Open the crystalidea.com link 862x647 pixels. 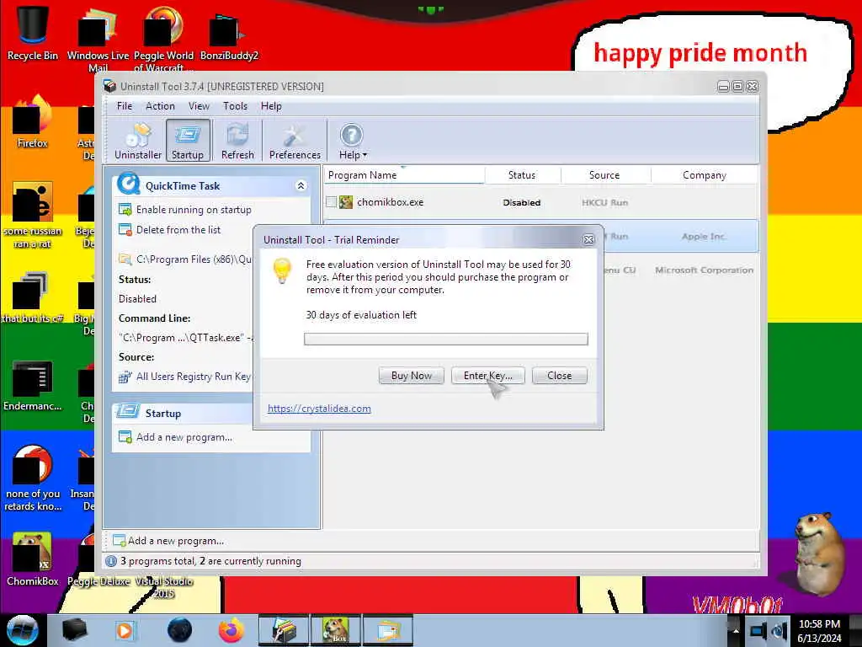(x=319, y=409)
